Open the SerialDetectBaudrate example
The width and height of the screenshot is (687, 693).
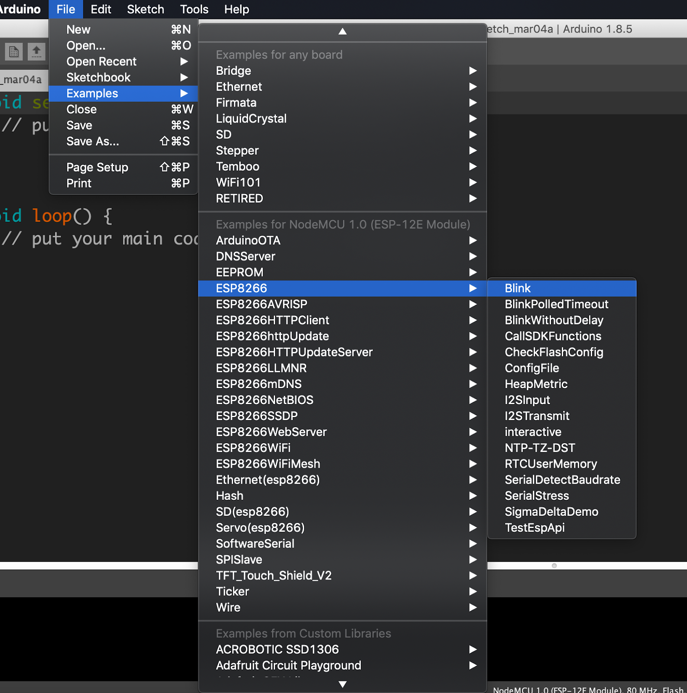[x=562, y=480]
